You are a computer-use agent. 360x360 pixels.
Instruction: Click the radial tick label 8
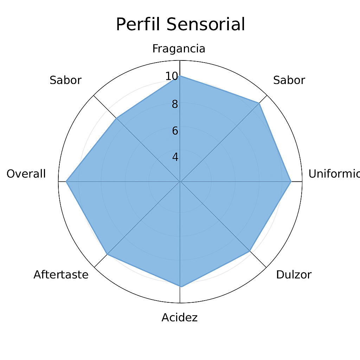tap(175, 104)
